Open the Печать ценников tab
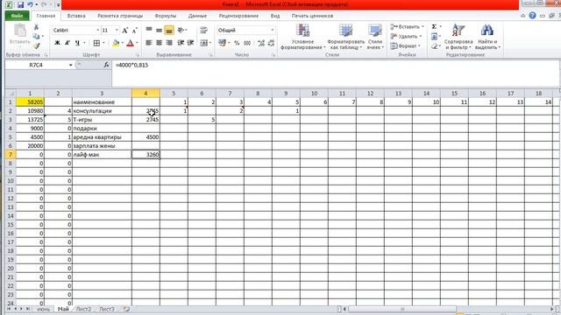The width and height of the screenshot is (561, 315). pos(312,16)
